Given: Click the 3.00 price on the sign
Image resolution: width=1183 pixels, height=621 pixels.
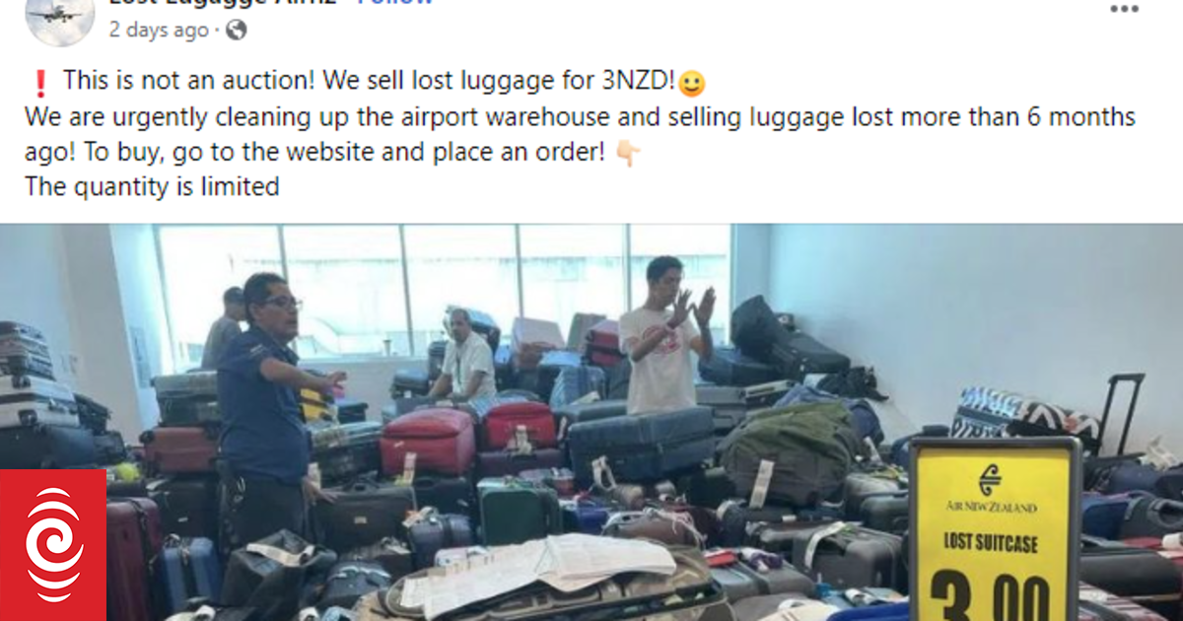Looking at the screenshot, I should coord(994,597).
